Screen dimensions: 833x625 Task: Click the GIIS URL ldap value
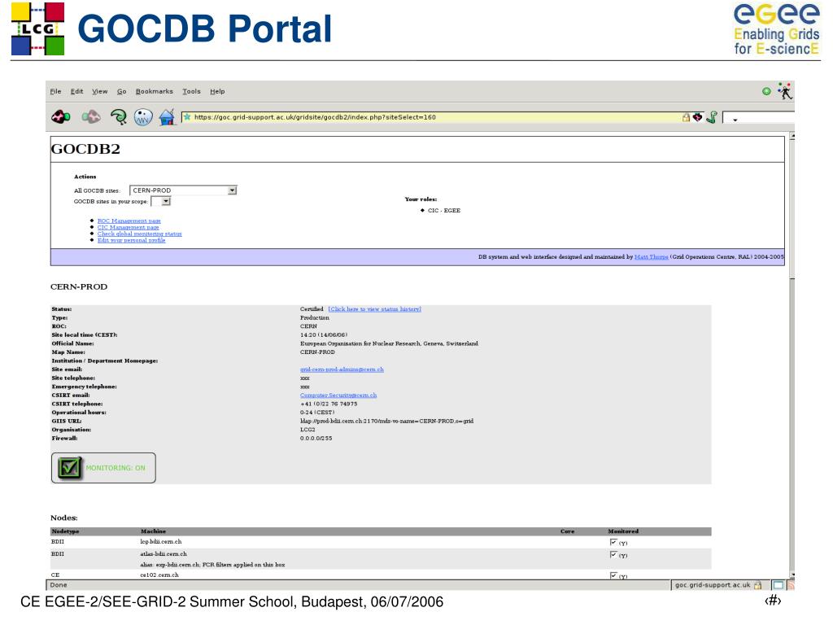386,421
